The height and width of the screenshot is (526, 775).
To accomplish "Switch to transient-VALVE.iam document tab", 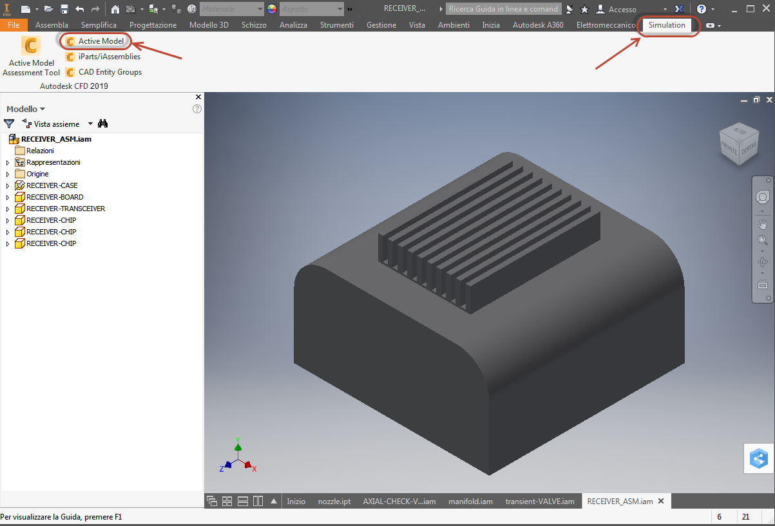I will (x=540, y=502).
